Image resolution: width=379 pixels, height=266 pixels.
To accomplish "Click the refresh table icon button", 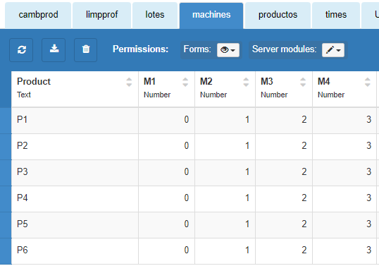I will click(21, 50).
